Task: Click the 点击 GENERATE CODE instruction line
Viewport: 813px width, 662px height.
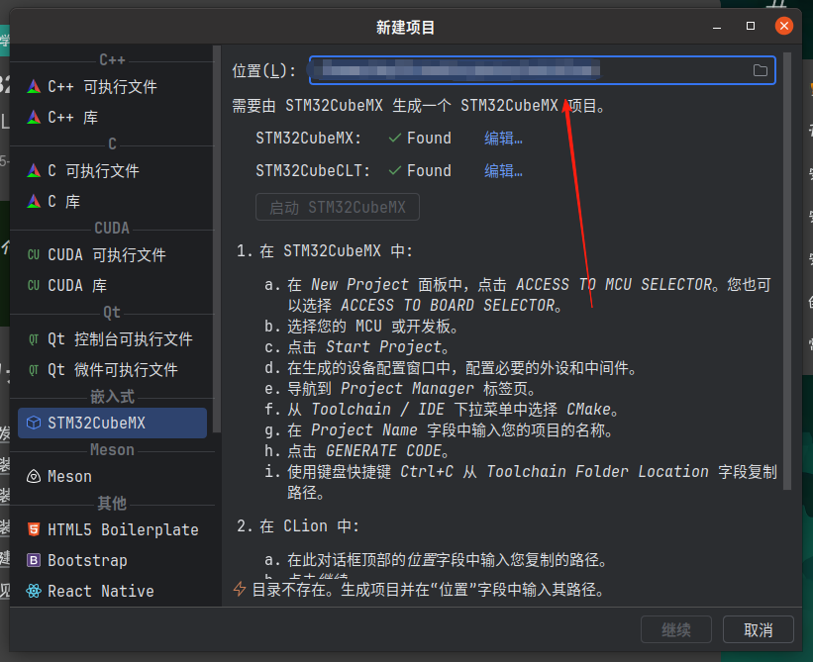Action: pos(356,450)
